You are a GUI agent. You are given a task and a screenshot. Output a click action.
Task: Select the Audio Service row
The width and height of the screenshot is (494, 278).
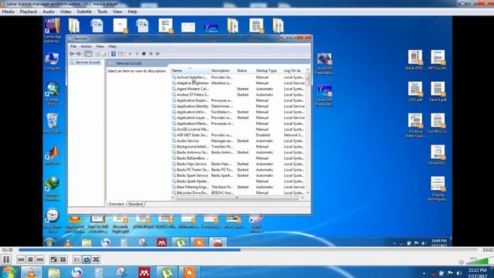click(x=239, y=141)
